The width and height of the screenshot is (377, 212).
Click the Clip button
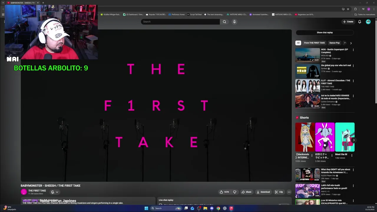coord(279,192)
